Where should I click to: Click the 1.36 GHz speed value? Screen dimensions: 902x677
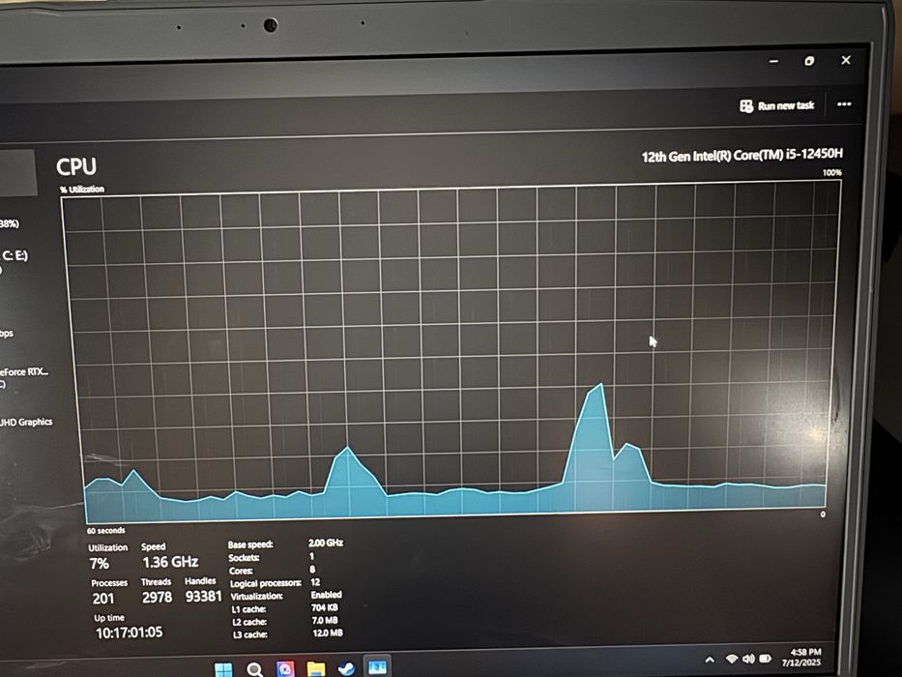(170, 562)
